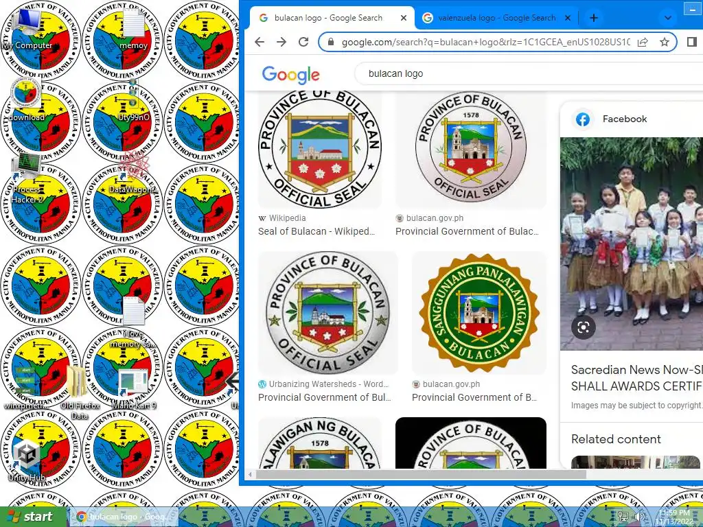Open winxpmeth desktop icon

(26, 386)
